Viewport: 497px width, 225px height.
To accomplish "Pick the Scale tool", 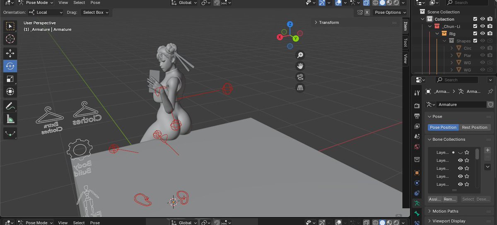I will click(10, 78).
